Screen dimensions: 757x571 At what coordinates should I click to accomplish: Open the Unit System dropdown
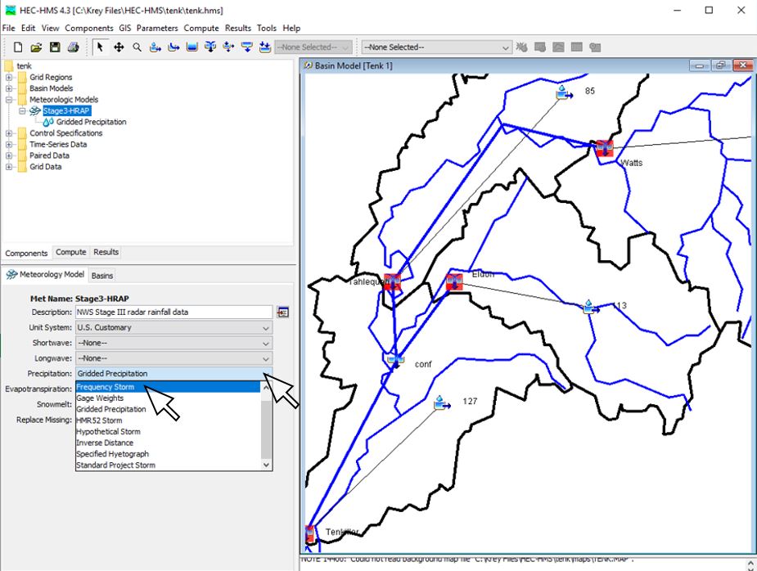pos(173,328)
